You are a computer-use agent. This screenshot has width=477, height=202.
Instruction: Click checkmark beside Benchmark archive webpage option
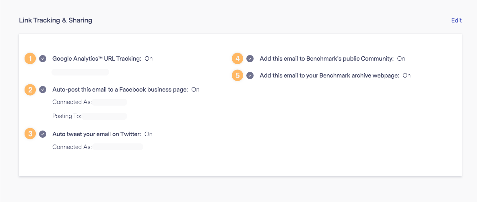[x=250, y=75]
